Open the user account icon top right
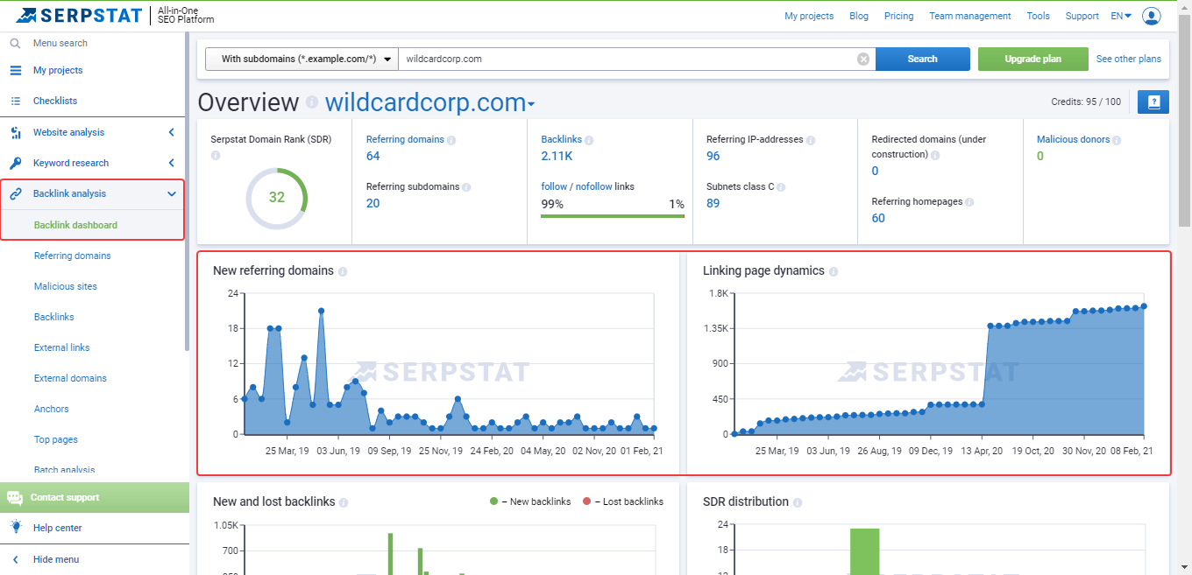The width and height of the screenshot is (1192, 575). pyautogui.click(x=1151, y=15)
